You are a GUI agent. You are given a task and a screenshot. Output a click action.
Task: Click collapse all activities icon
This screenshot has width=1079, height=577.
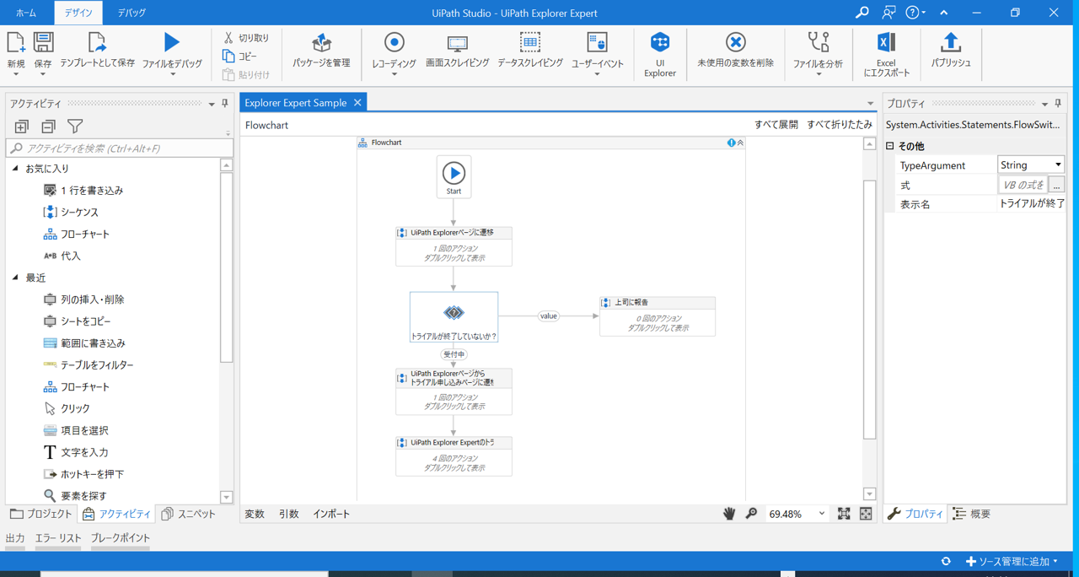(48, 127)
